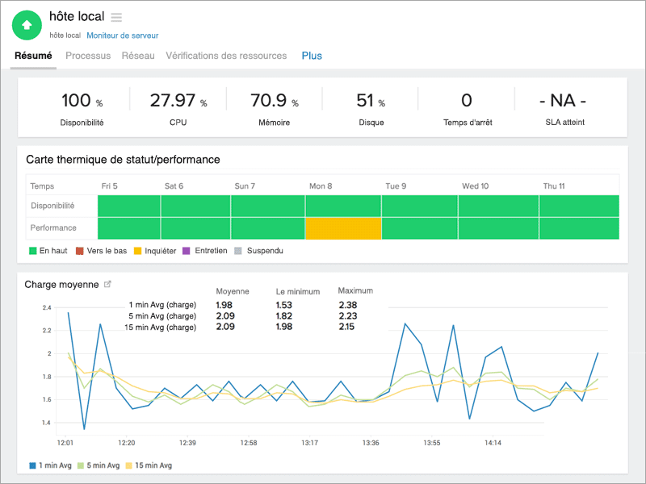Switch to the Réseau tab
Image resolution: width=646 pixels, height=484 pixels.
[x=138, y=56]
